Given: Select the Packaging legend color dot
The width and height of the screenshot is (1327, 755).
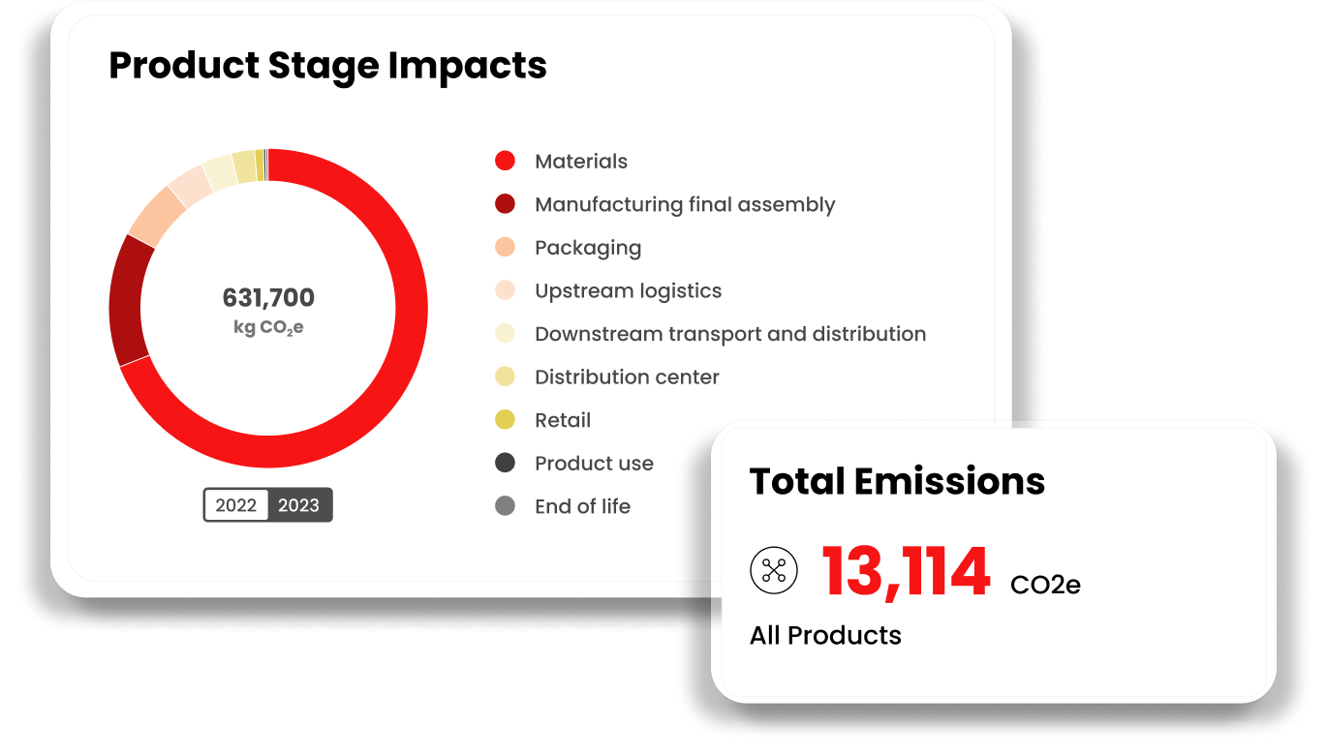Looking at the screenshot, I should pyautogui.click(x=505, y=248).
